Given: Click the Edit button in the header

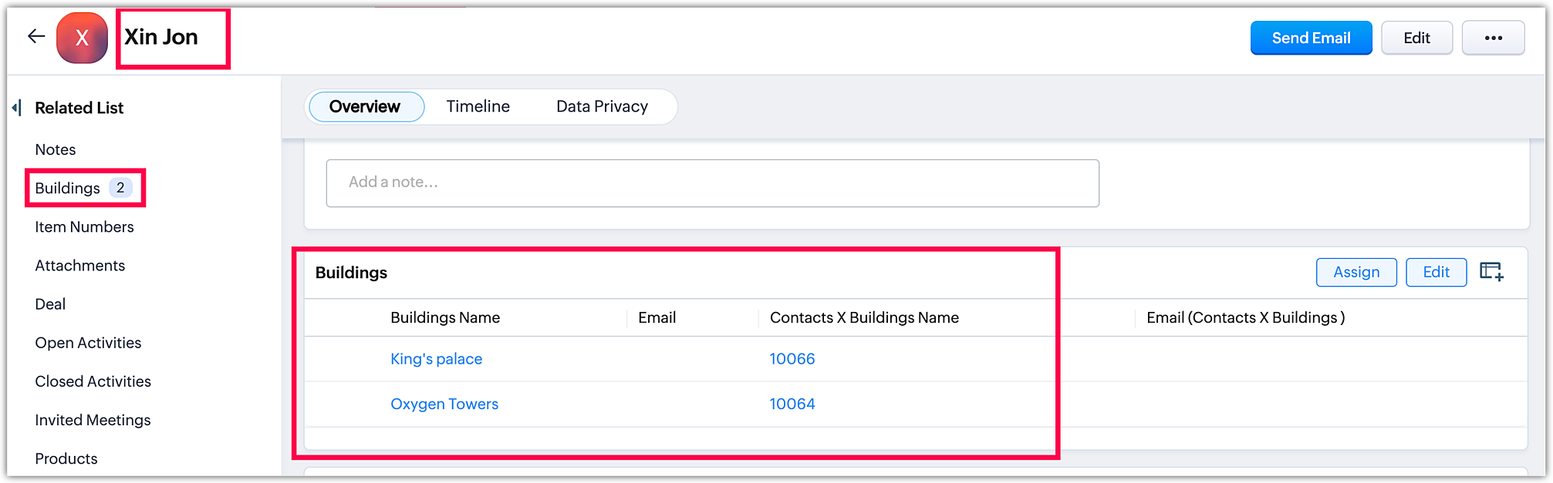Looking at the screenshot, I should [x=1416, y=38].
